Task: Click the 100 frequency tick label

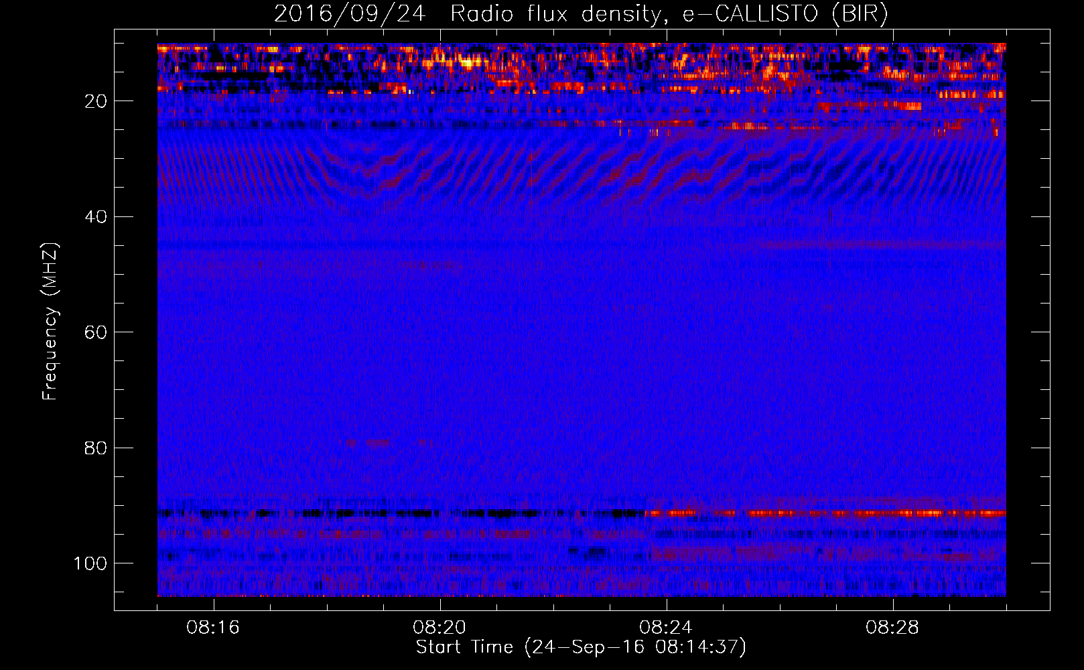Action: 90,563
